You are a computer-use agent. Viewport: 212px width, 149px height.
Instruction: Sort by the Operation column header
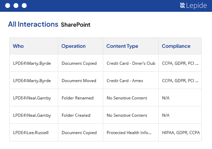(x=73, y=46)
